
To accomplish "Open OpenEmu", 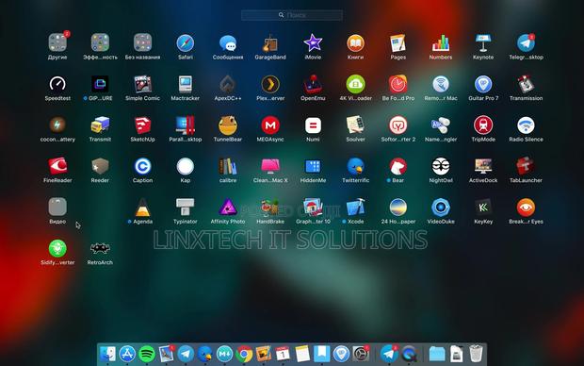I will point(313,84).
